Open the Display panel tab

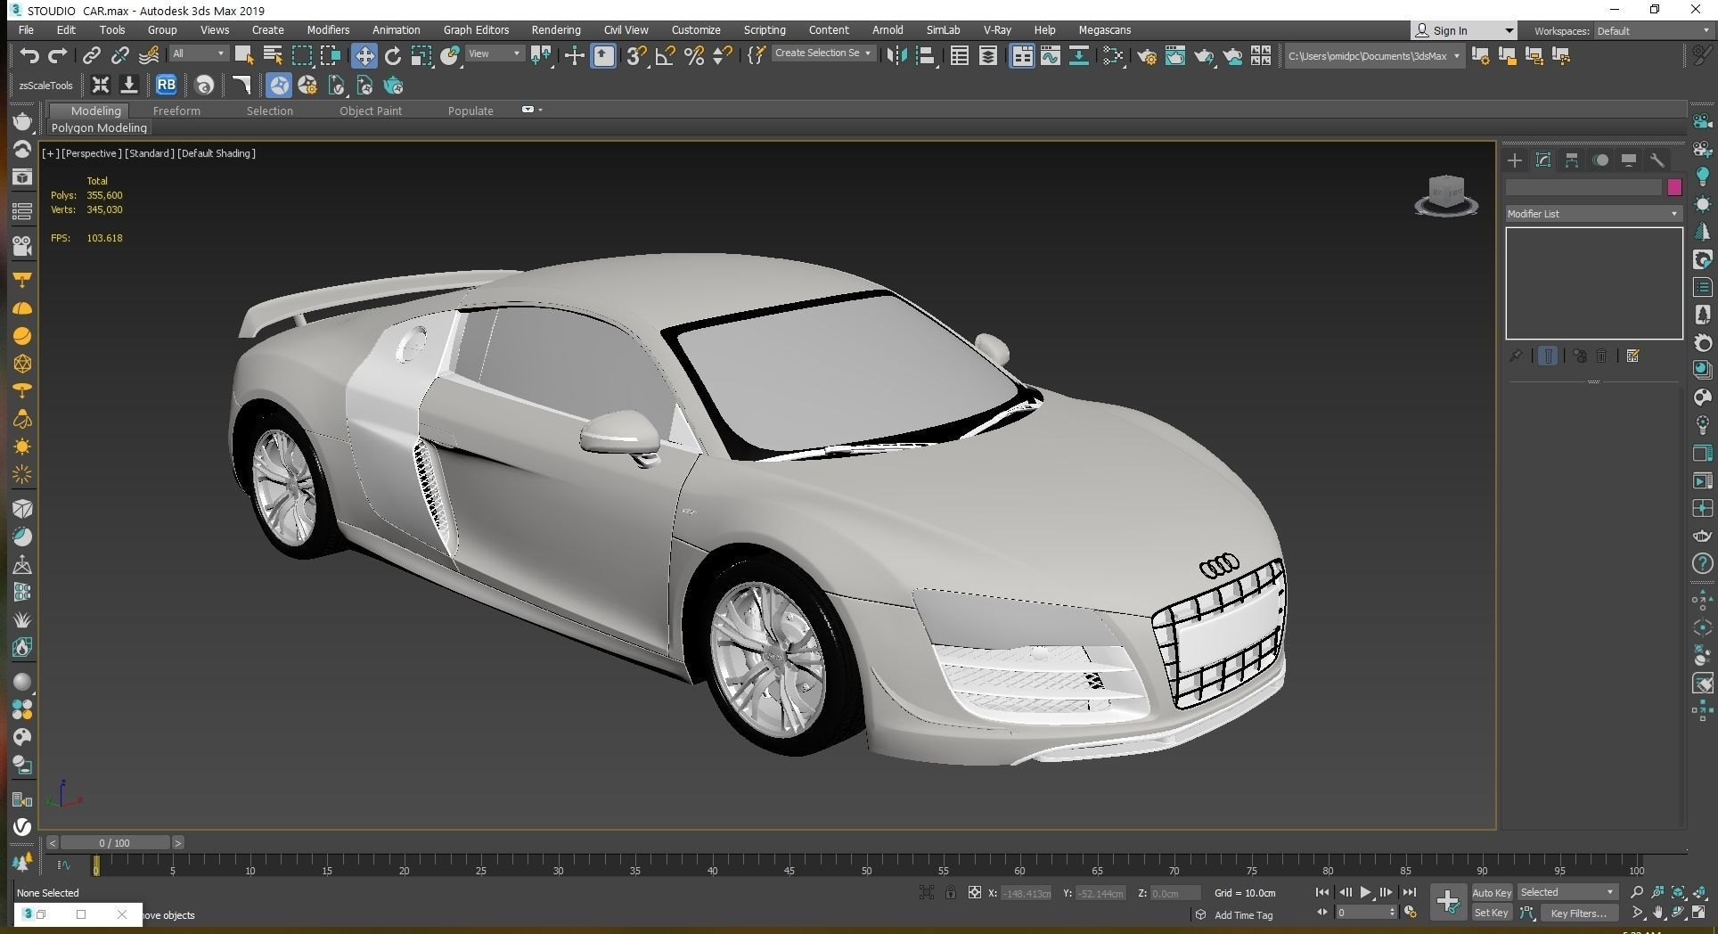(x=1629, y=160)
